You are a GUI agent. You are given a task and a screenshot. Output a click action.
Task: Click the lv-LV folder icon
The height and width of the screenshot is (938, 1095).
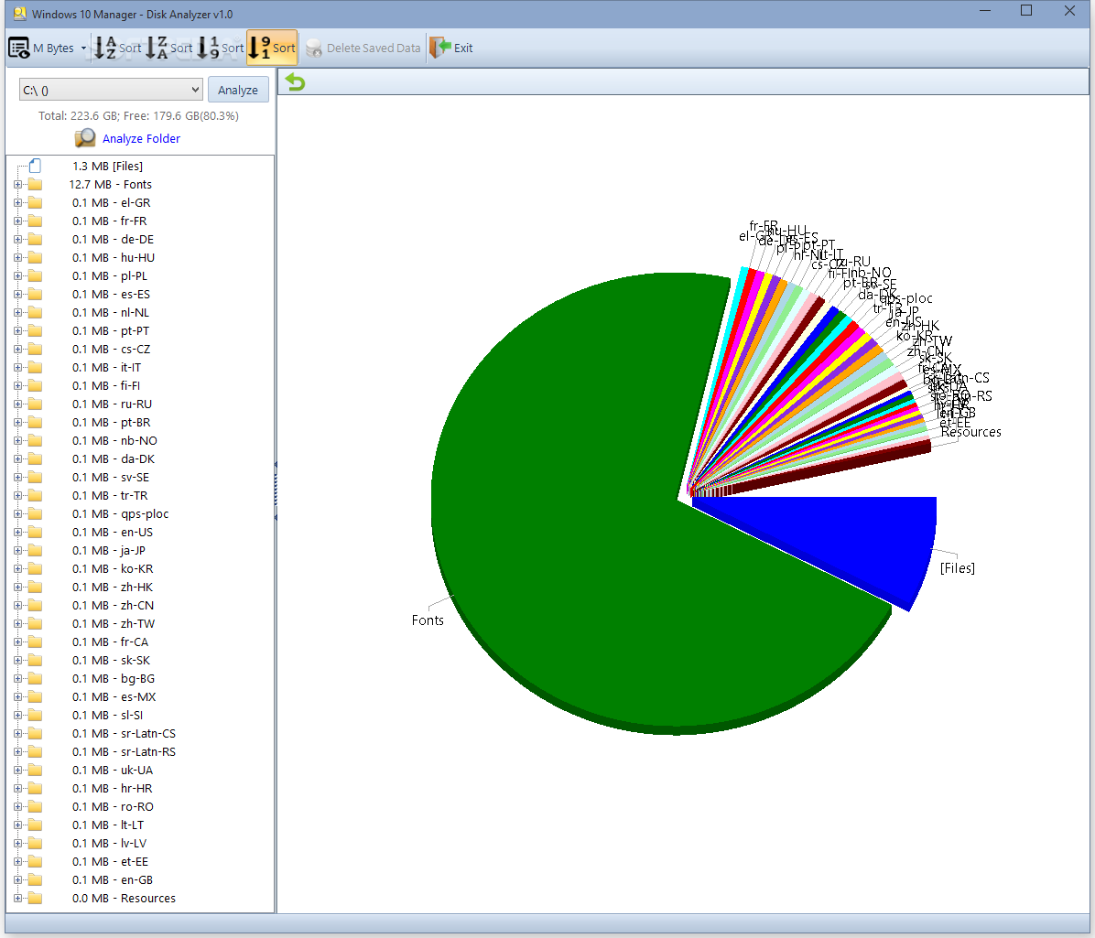35,843
